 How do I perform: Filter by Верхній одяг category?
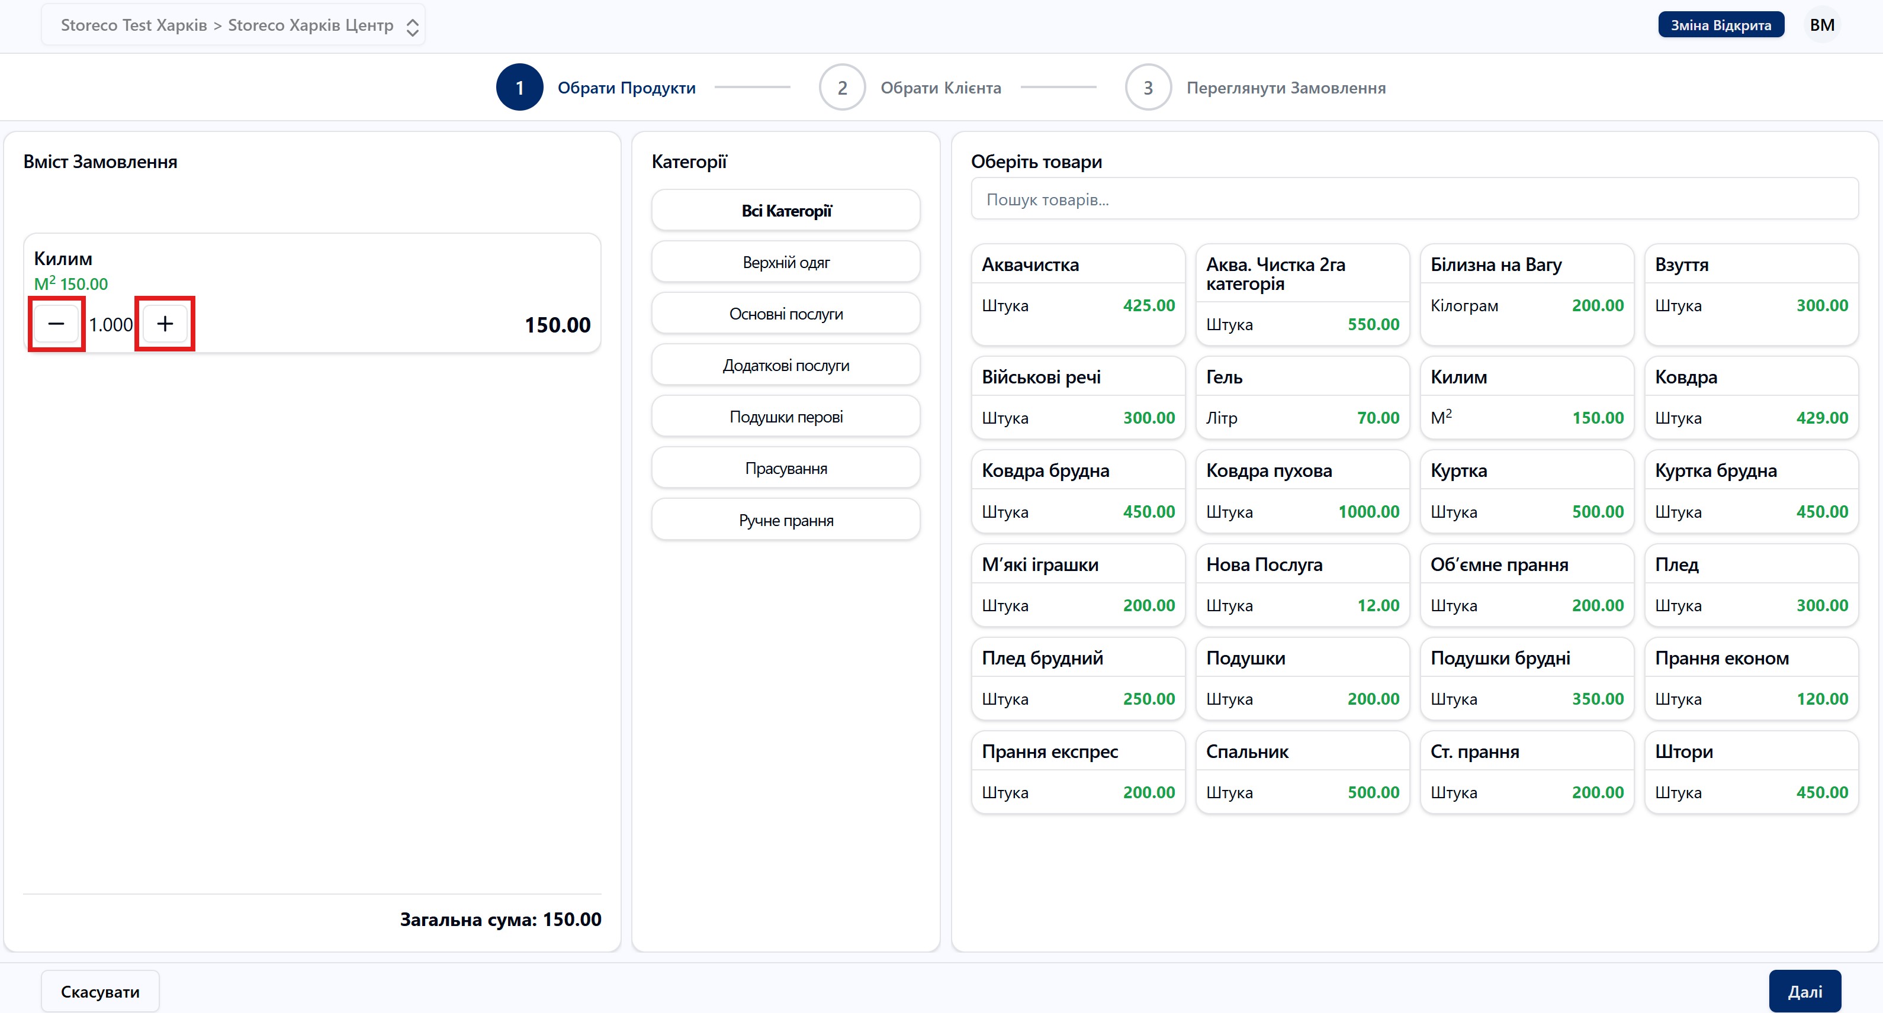pyautogui.click(x=785, y=262)
